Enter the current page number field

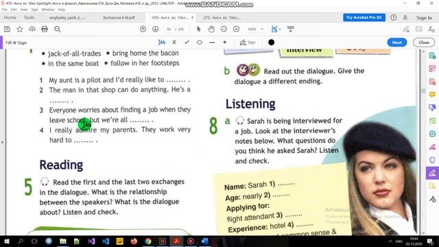(x=169, y=29)
